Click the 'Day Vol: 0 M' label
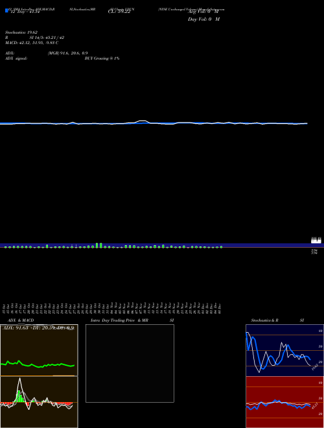324x428 pixels. pyautogui.click(x=203, y=19)
